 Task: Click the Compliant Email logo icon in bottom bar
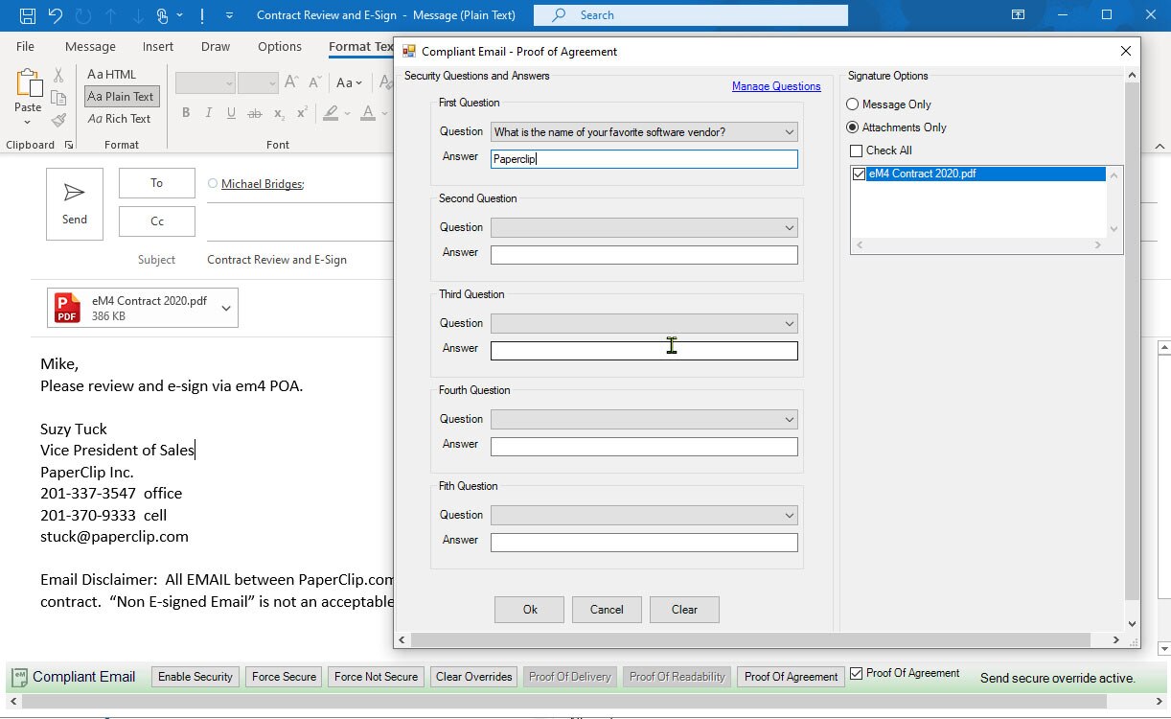click(x=18, y=677)
